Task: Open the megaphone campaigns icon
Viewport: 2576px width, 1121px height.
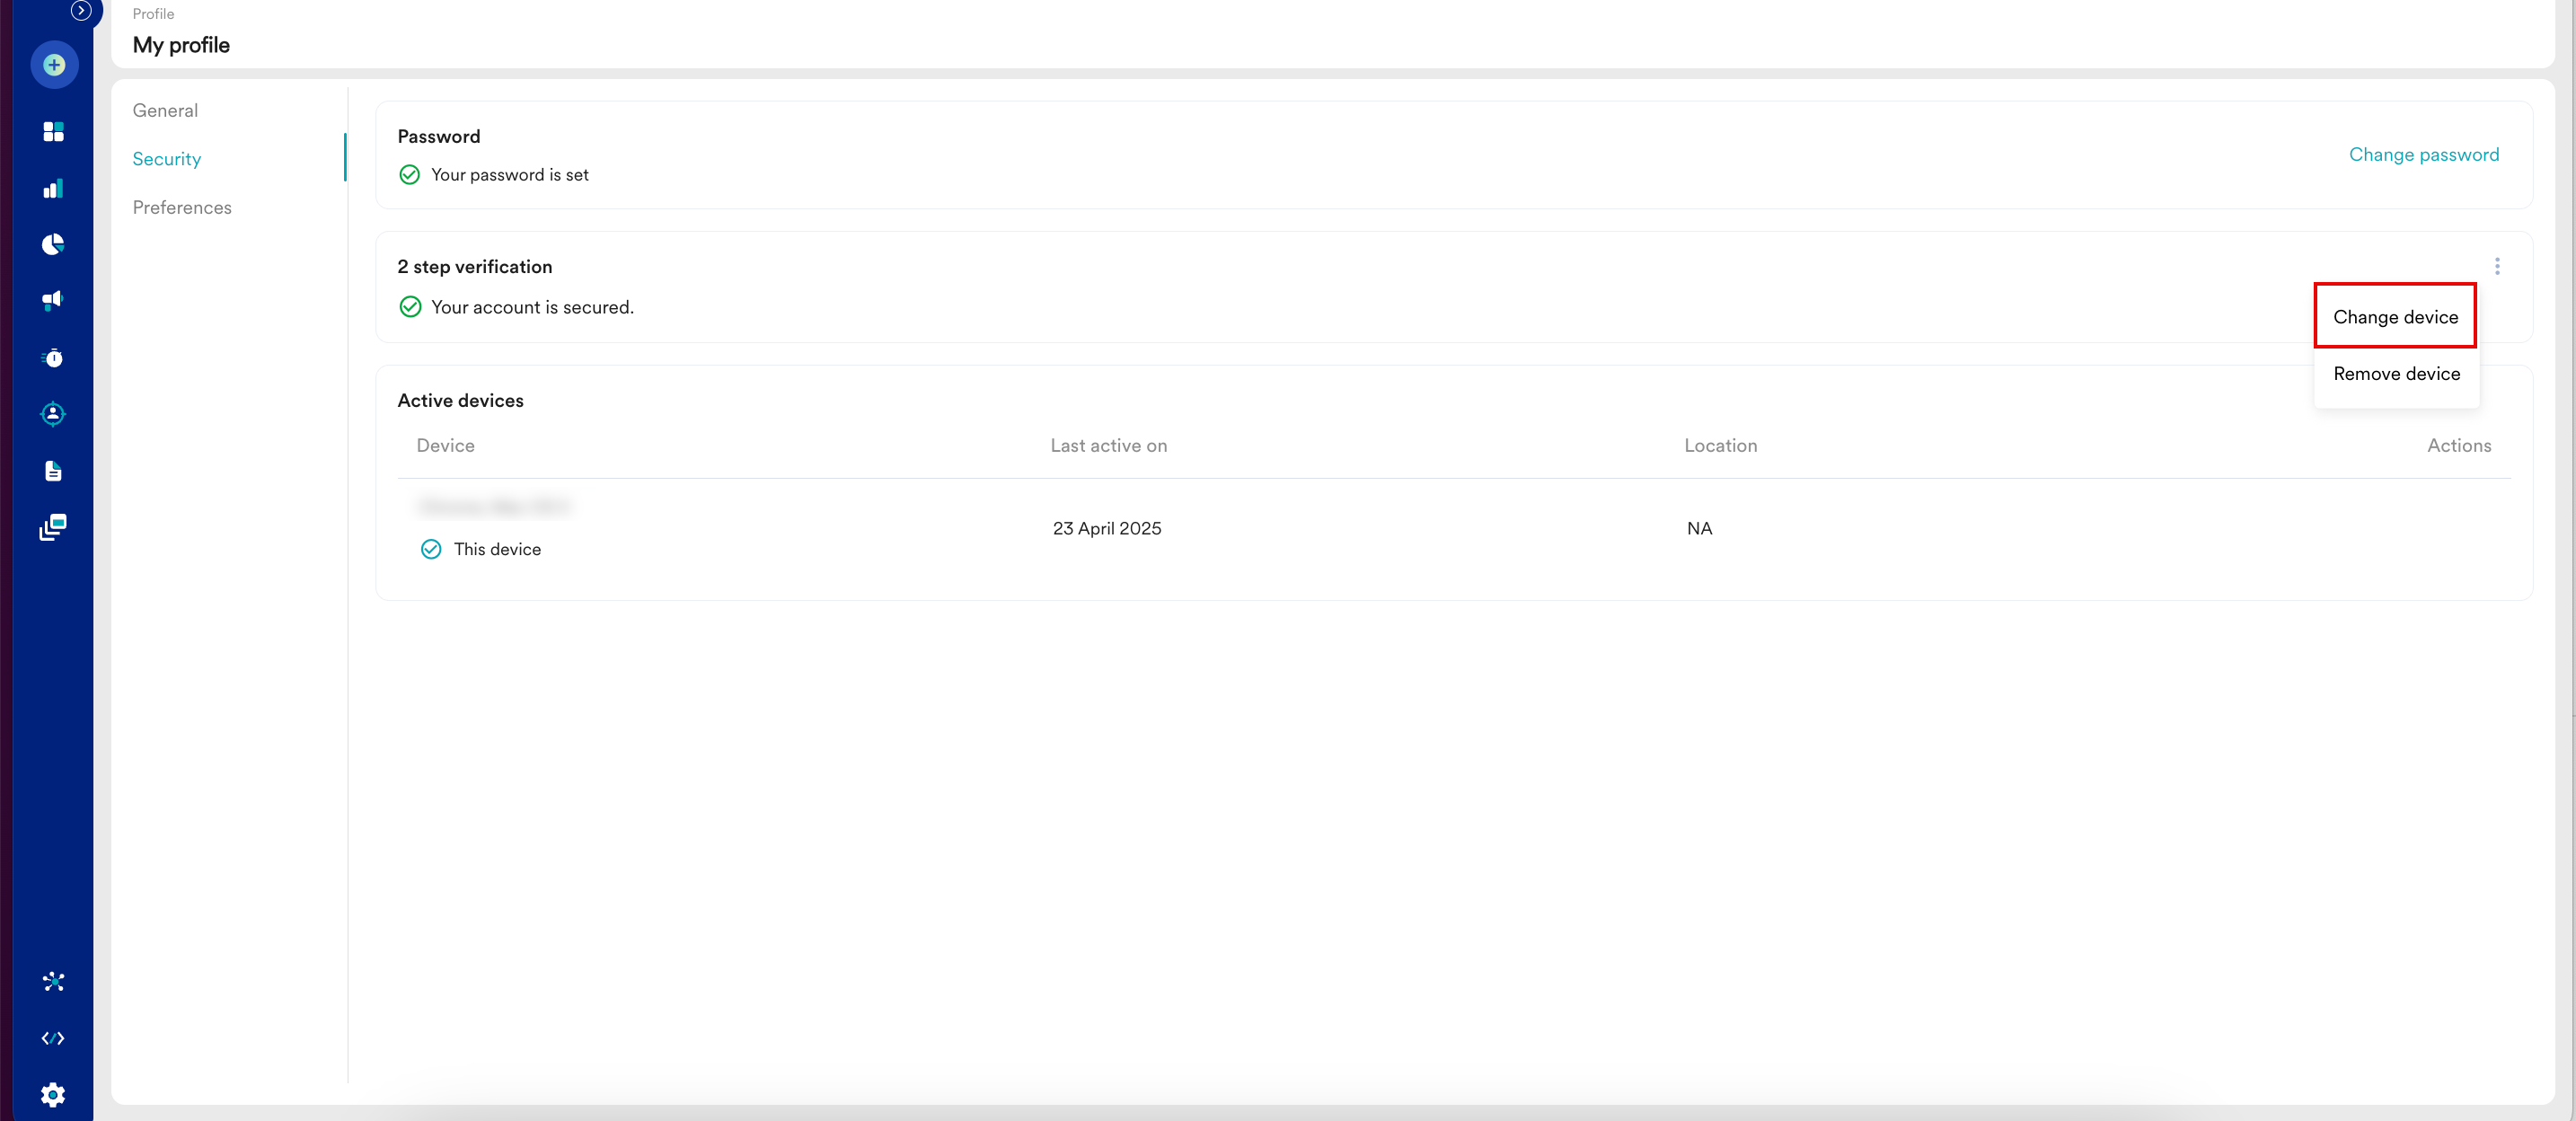Action: coord(54,301)
